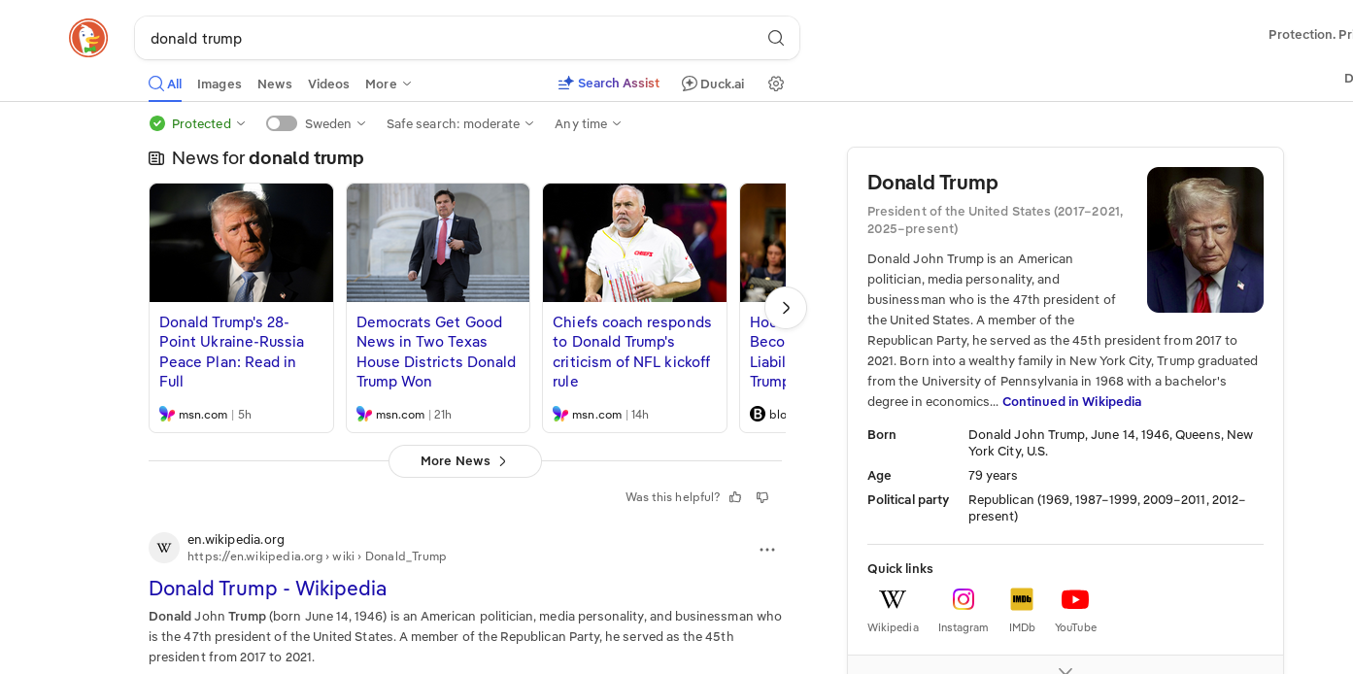Image resolution: width=1353 pixels, height=674 pixels.
Task: Open the YouTube quick link
Action: [x=1074, y=599]
